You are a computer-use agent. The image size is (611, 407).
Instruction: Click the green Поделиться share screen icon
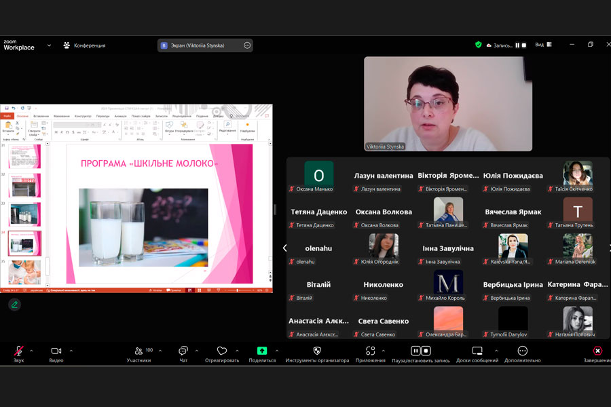point(262,351)
